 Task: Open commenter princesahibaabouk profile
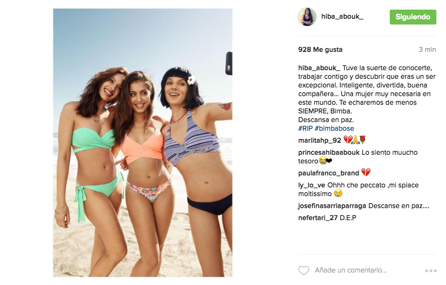(329, 152)
